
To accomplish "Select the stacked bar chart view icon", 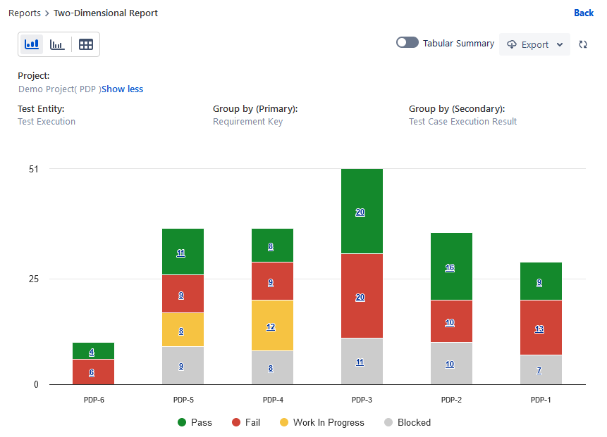I will [x=32, y=44].
